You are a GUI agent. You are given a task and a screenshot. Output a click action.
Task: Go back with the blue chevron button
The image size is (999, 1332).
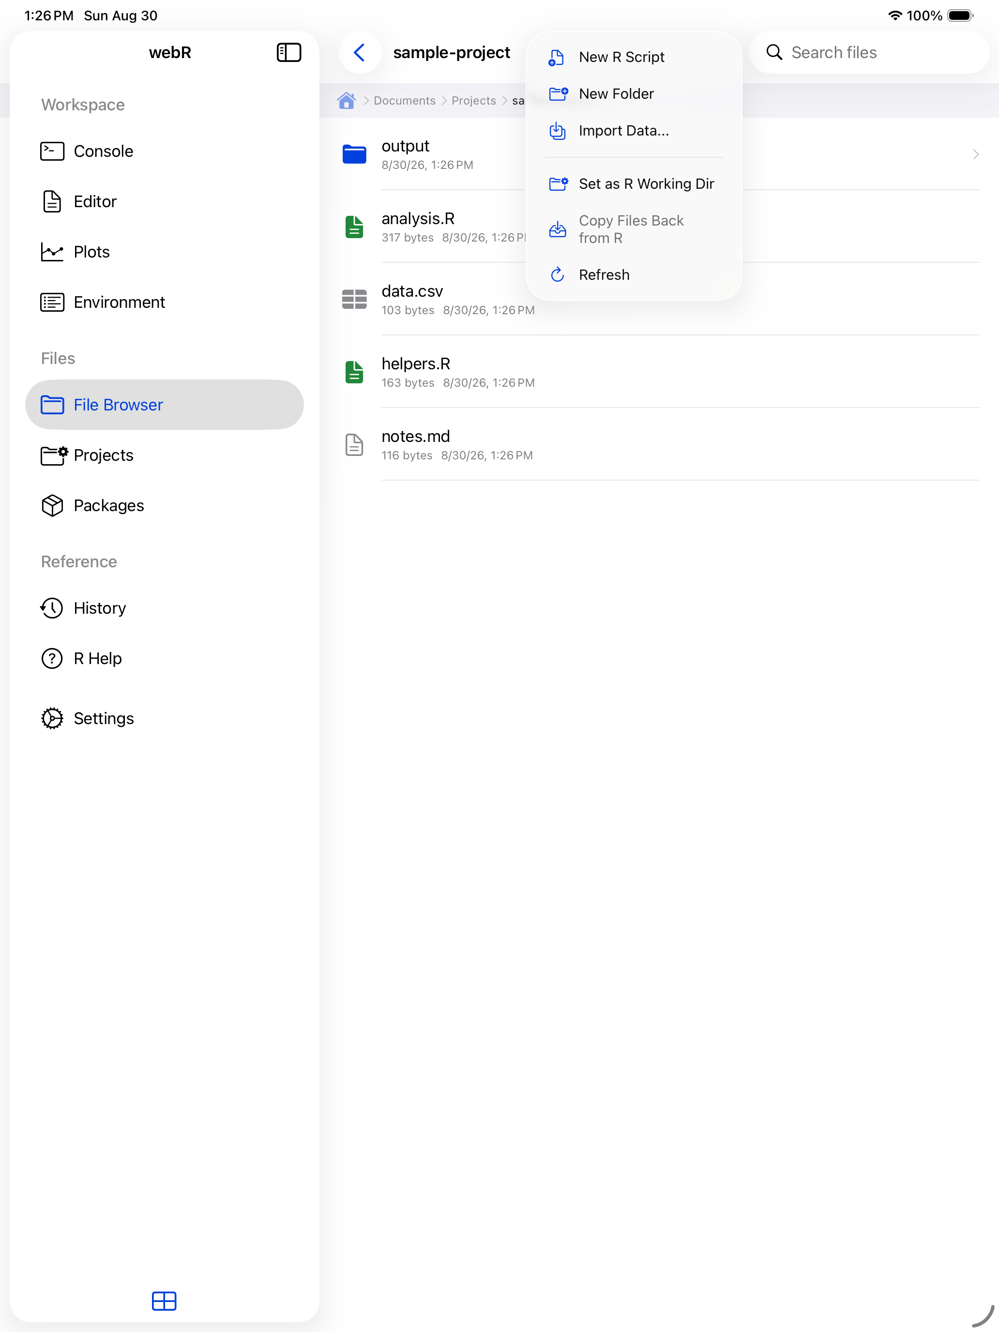(360, 52)
